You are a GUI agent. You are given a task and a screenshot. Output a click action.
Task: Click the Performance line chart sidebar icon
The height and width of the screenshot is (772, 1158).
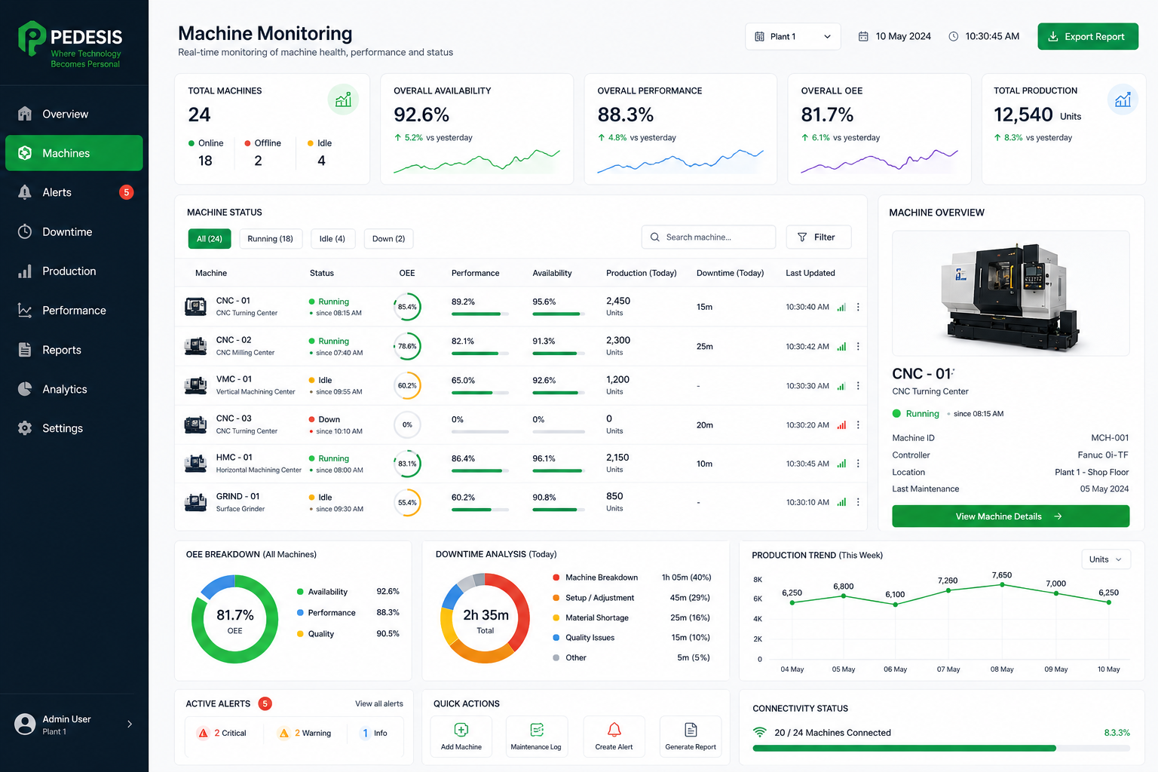(25, 311)
